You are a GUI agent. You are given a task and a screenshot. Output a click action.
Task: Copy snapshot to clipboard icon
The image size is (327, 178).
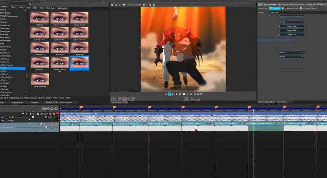[150, 5]
